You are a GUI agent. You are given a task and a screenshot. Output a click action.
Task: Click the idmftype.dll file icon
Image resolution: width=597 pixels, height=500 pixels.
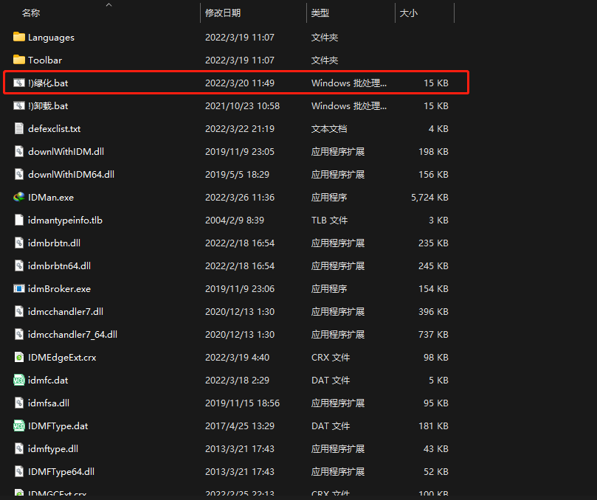tap(19, 448)
